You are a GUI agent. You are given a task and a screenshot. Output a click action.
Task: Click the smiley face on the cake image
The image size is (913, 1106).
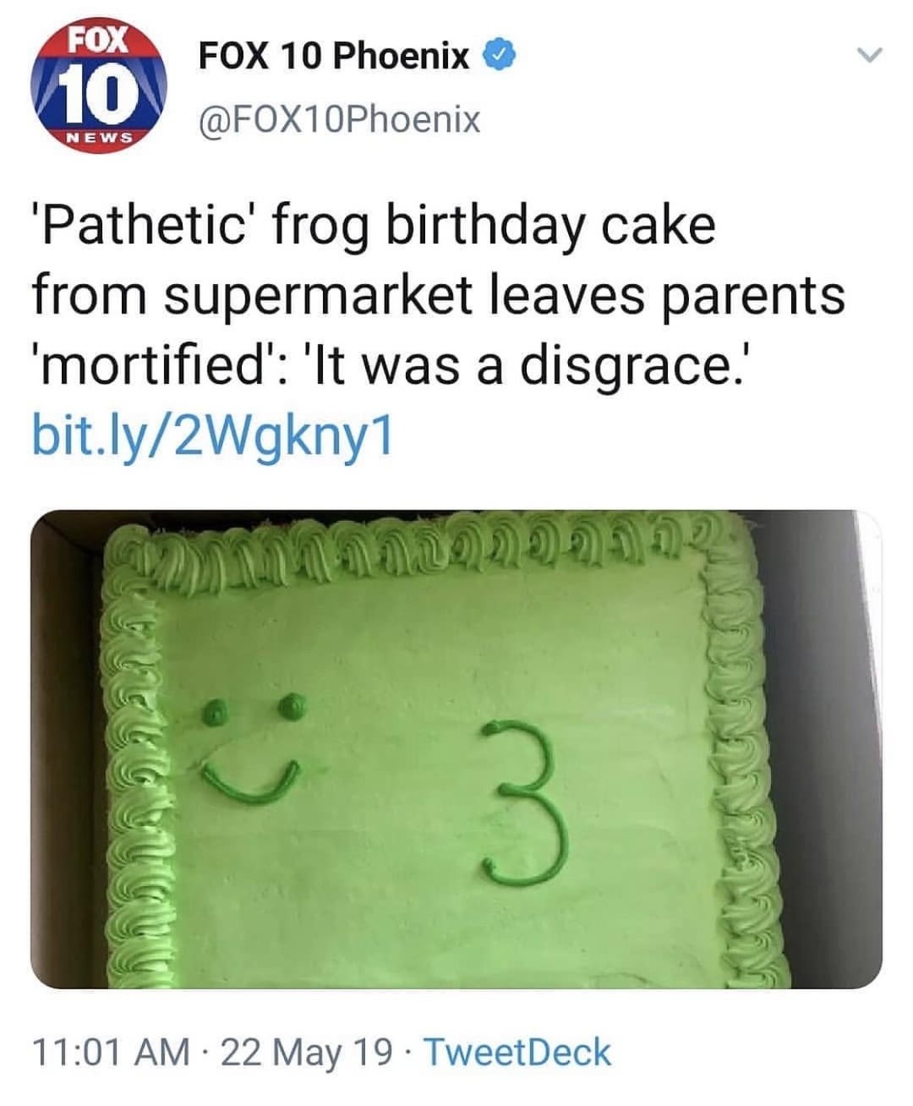[248, 748]
